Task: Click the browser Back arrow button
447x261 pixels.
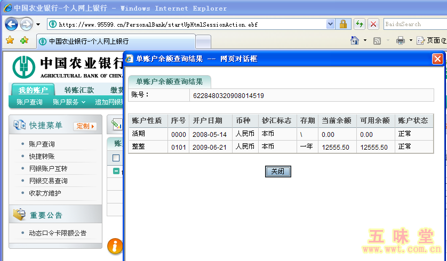Action: 12,24
